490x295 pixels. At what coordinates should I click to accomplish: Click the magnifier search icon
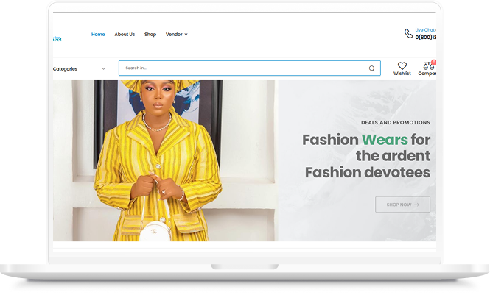372,68
